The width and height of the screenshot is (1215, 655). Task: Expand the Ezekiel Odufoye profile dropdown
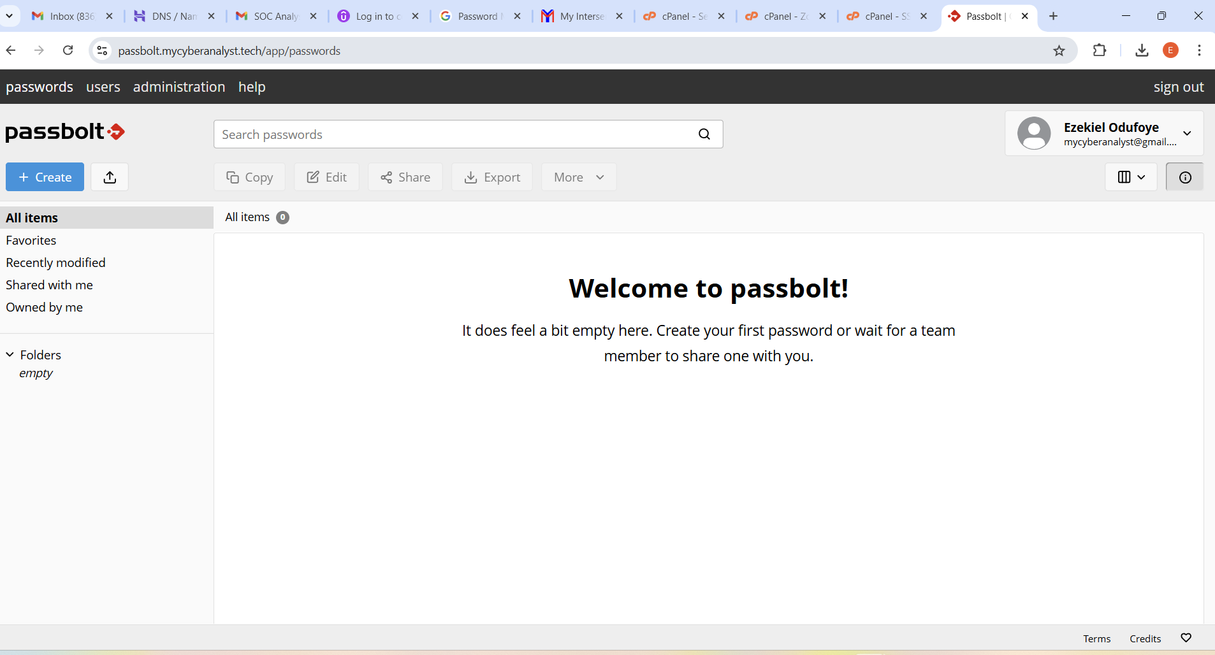click(x=1187, y=133)
